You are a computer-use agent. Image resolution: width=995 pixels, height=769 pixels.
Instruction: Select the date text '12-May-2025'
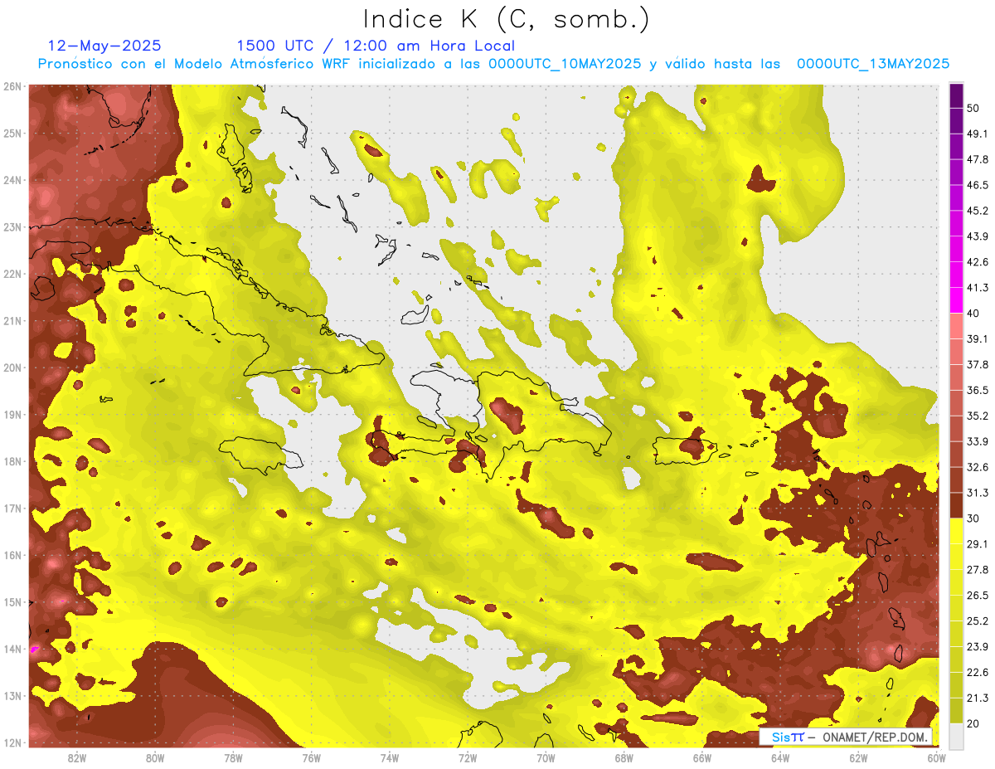point(105,46)
